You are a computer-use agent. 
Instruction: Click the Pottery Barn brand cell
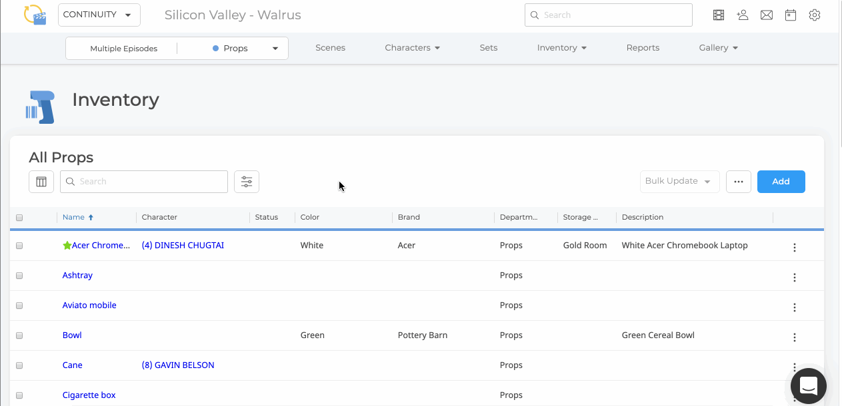point(423,335)
